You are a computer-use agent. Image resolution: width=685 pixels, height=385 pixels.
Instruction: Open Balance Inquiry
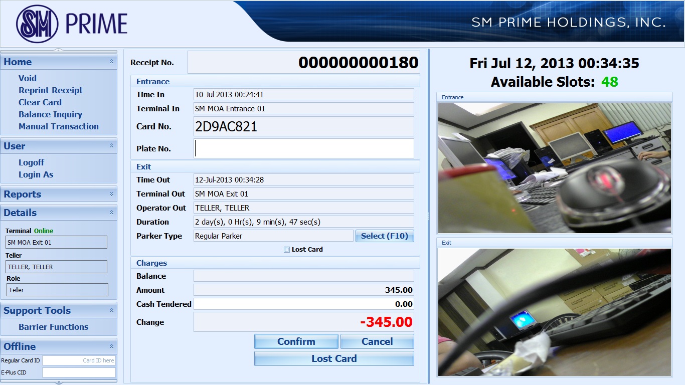tap(50, 114)
